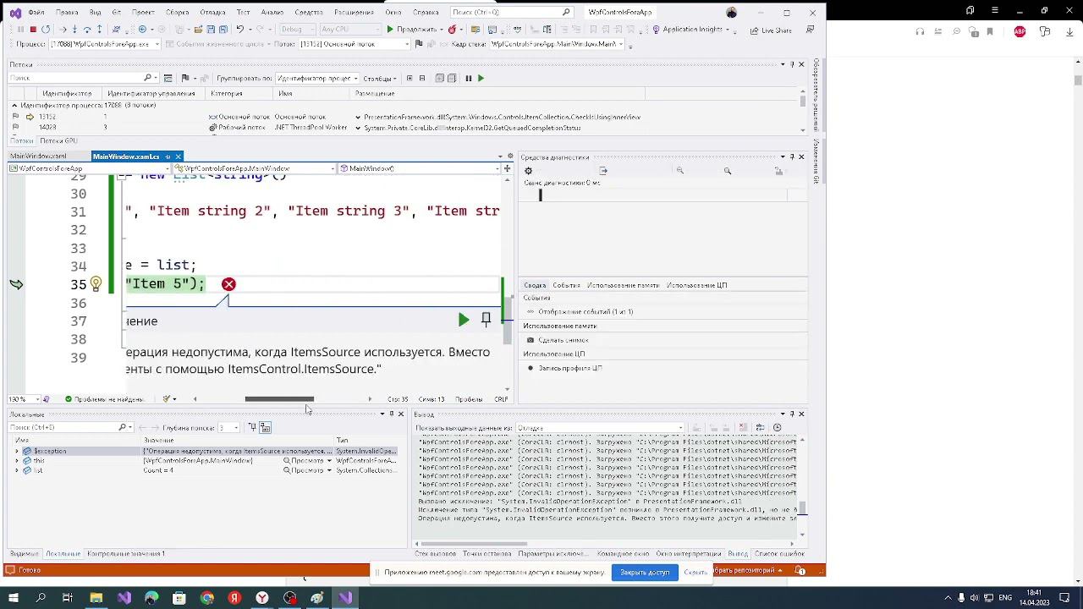This screenshot has height=609, width=1083.
Task: Close the MainWindow.xaml.cs tab
Action: coord(178,156)
